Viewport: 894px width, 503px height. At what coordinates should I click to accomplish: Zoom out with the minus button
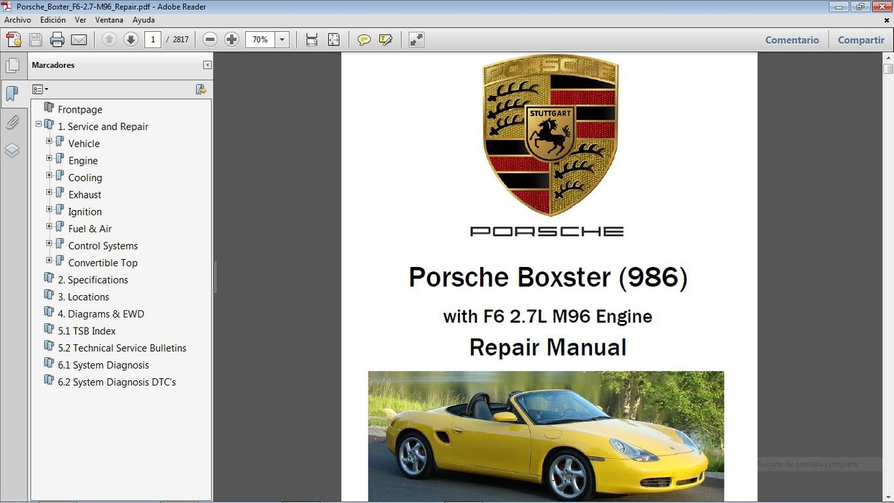(x=210, y=40)
